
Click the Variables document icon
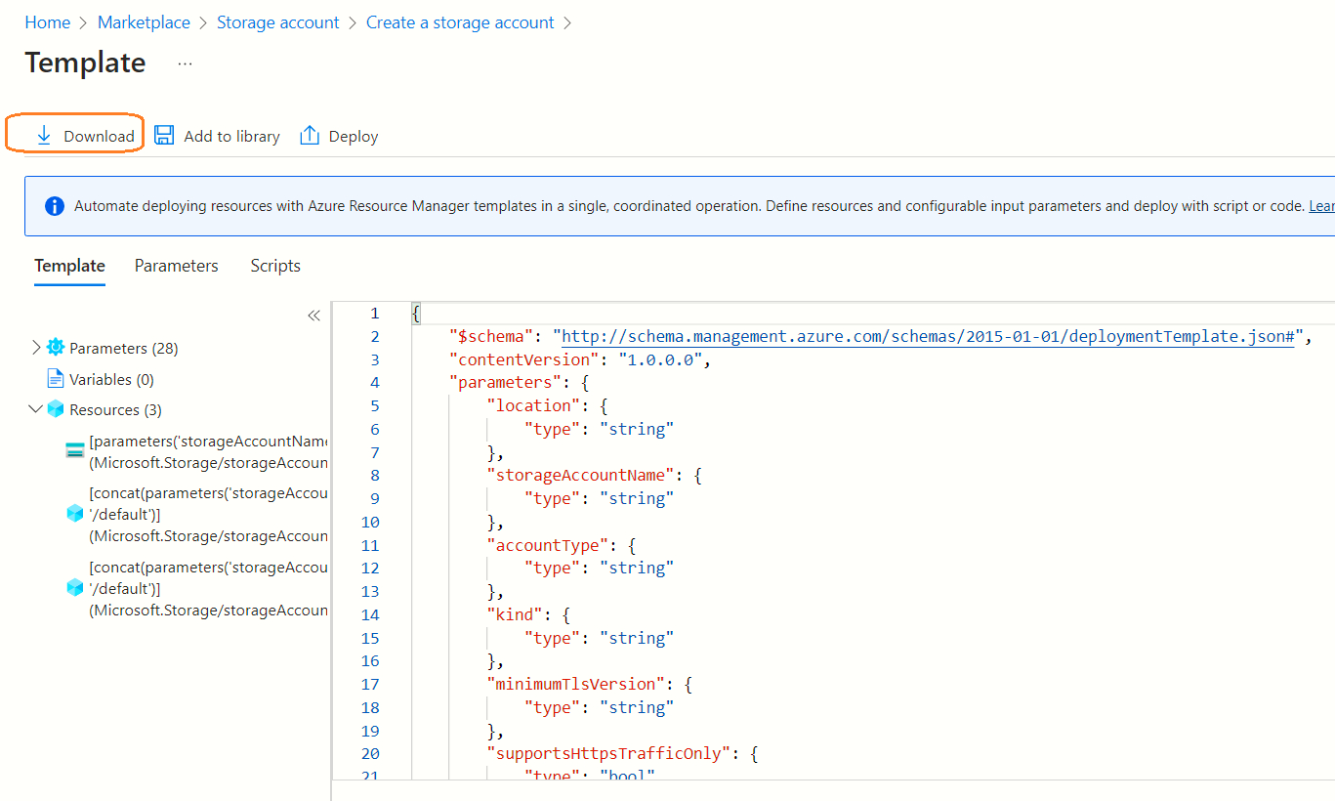click(x=56, y=379)
